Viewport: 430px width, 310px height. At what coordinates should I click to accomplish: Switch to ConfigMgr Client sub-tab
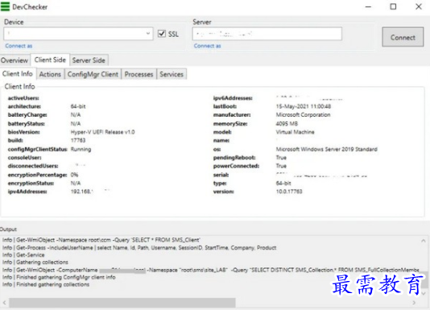tap(93, 74)
